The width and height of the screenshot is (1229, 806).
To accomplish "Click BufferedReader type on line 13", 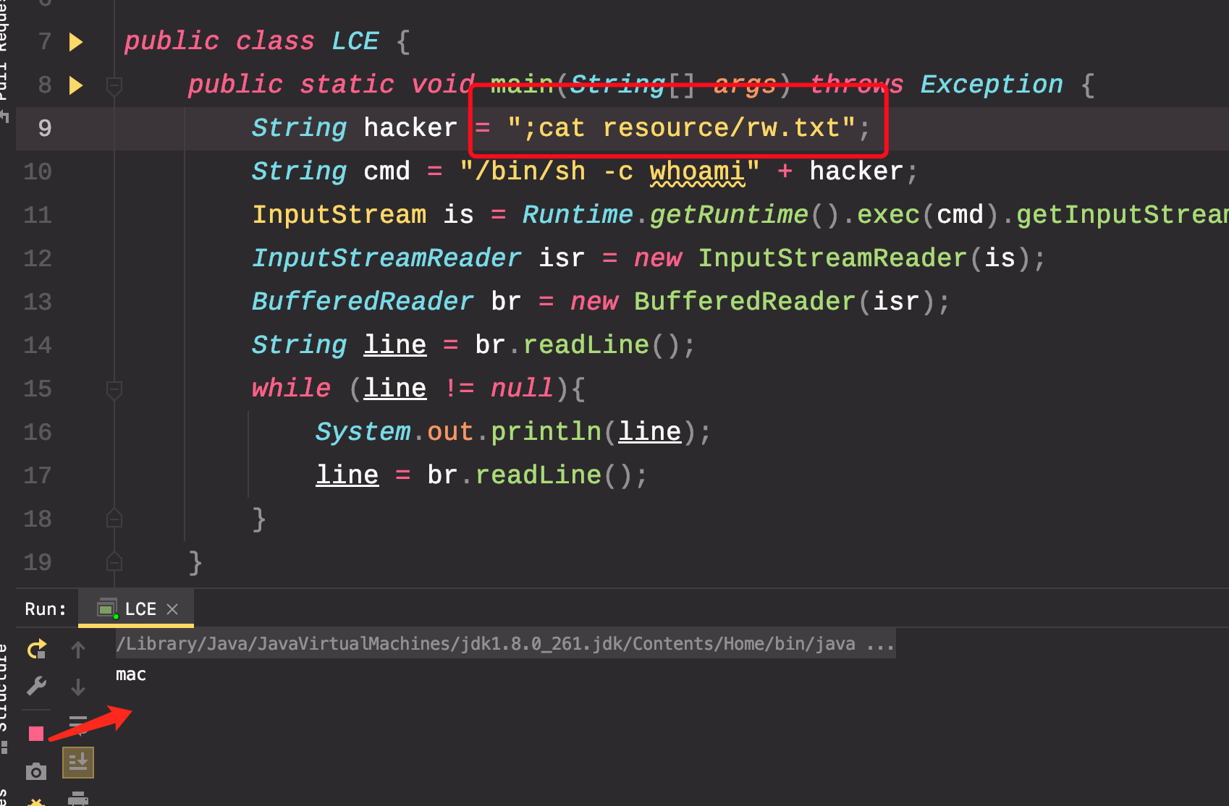I will pos(363,302).
